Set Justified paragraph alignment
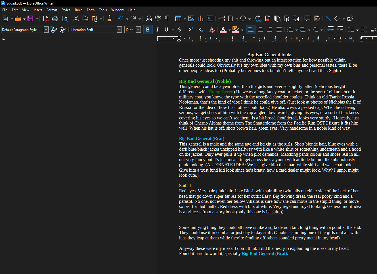The image size is (377, 274). pyautogui.click(x=279, y=29)
